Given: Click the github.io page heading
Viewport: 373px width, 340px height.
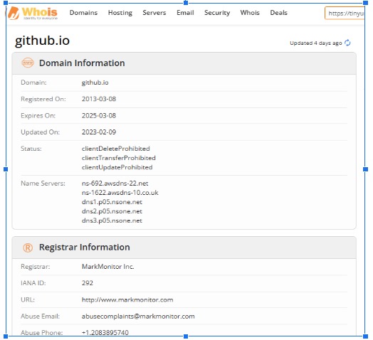Looking at the screenshot, I should click(42, 41).
